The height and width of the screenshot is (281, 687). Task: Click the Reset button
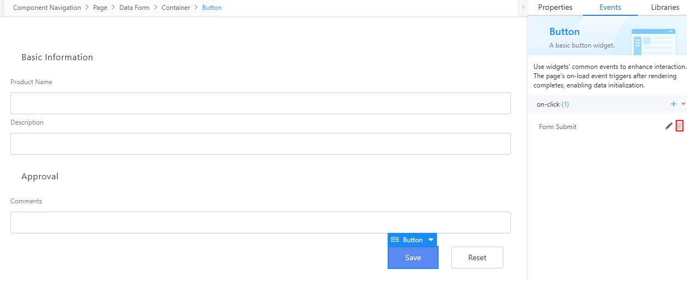tap(477, 257)
